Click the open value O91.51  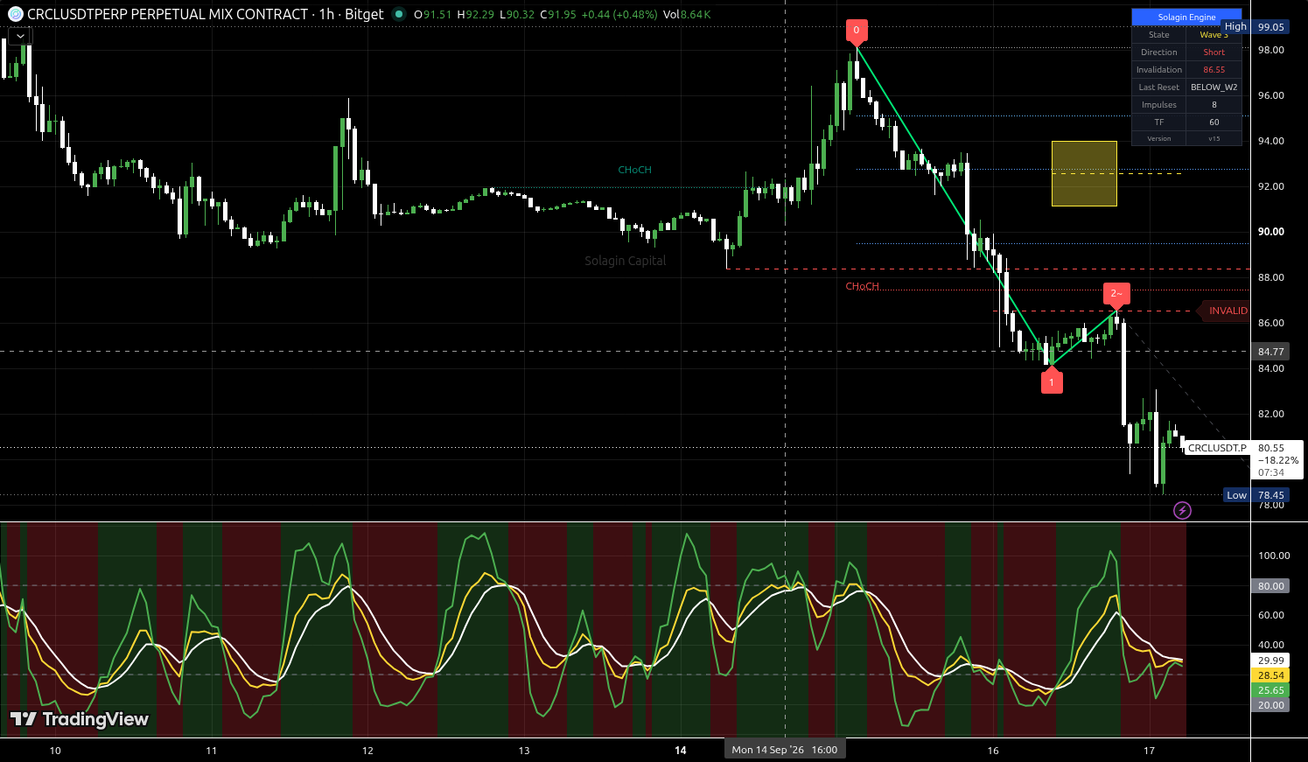tap(432, 14)
